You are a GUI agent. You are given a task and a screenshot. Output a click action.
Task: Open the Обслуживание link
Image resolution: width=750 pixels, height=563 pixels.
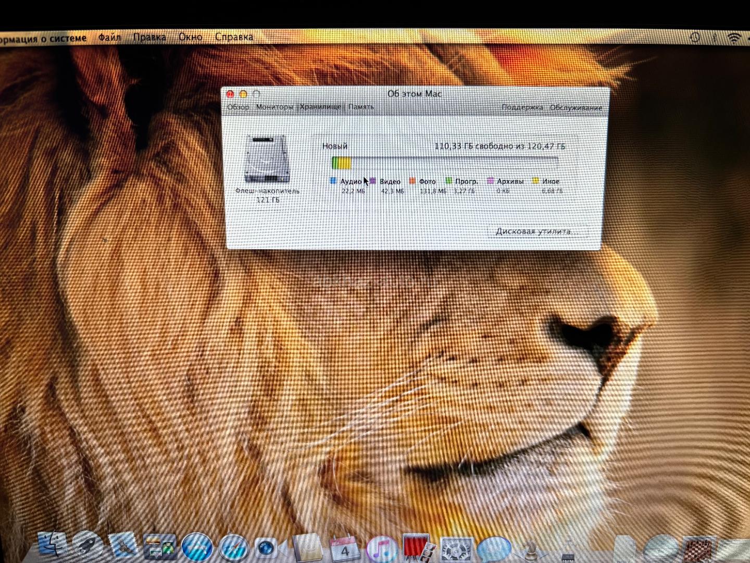tap(576, 108)
